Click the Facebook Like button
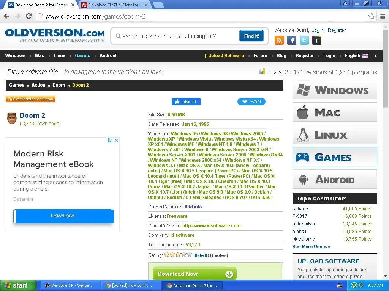 pos(186,102)
